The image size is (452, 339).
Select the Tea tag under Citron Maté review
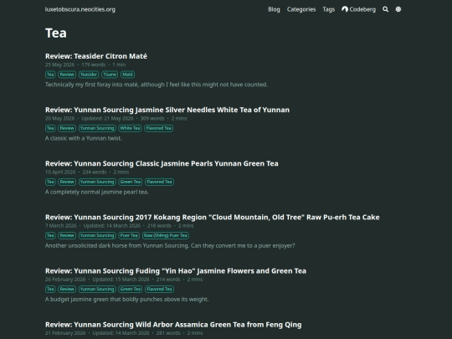(x=50, y=74)
